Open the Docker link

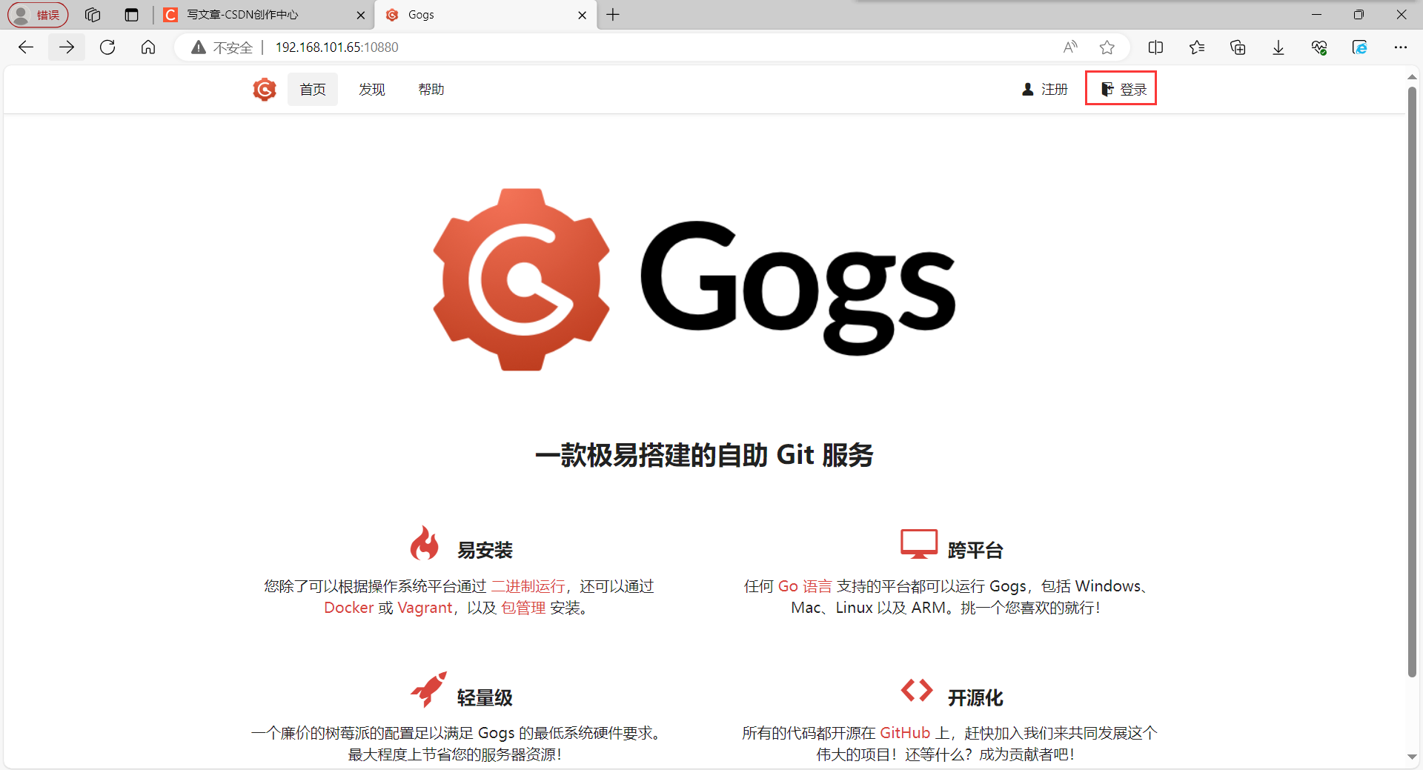(x=348, y=608)
